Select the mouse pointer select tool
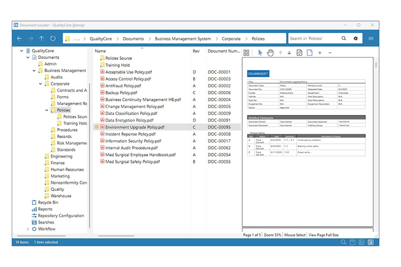The width and height of the screenshot is (401, 267). (260, 53)
